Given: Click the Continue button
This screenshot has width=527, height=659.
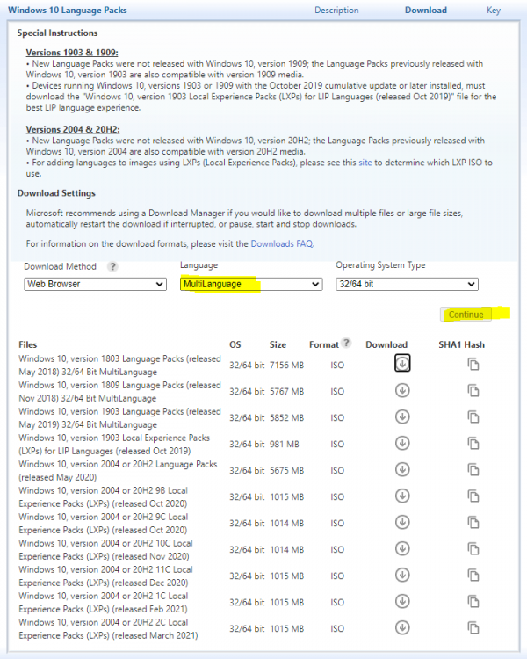Looking at the screenshot, I should (x=466, y=315).
